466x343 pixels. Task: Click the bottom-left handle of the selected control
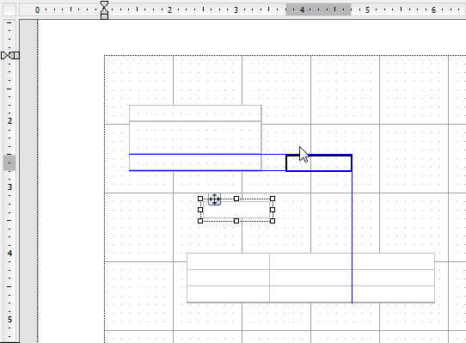pyautogui.click(x=200, y=221)
